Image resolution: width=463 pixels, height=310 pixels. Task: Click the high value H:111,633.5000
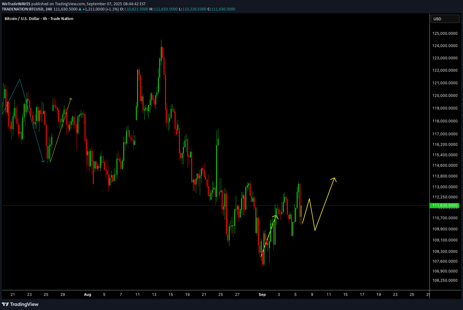(164, 9)
